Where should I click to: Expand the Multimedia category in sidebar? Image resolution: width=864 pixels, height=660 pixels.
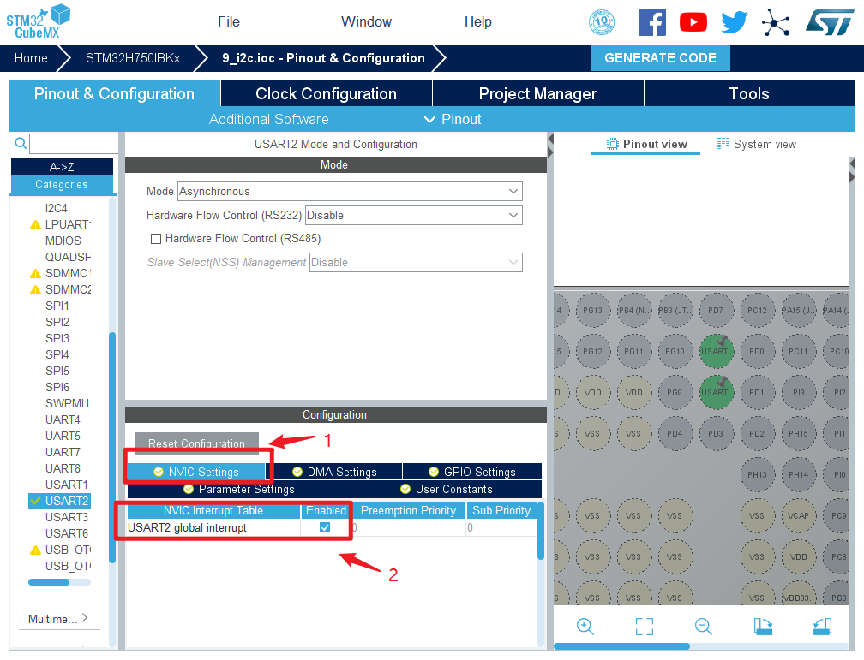point(58,619)
